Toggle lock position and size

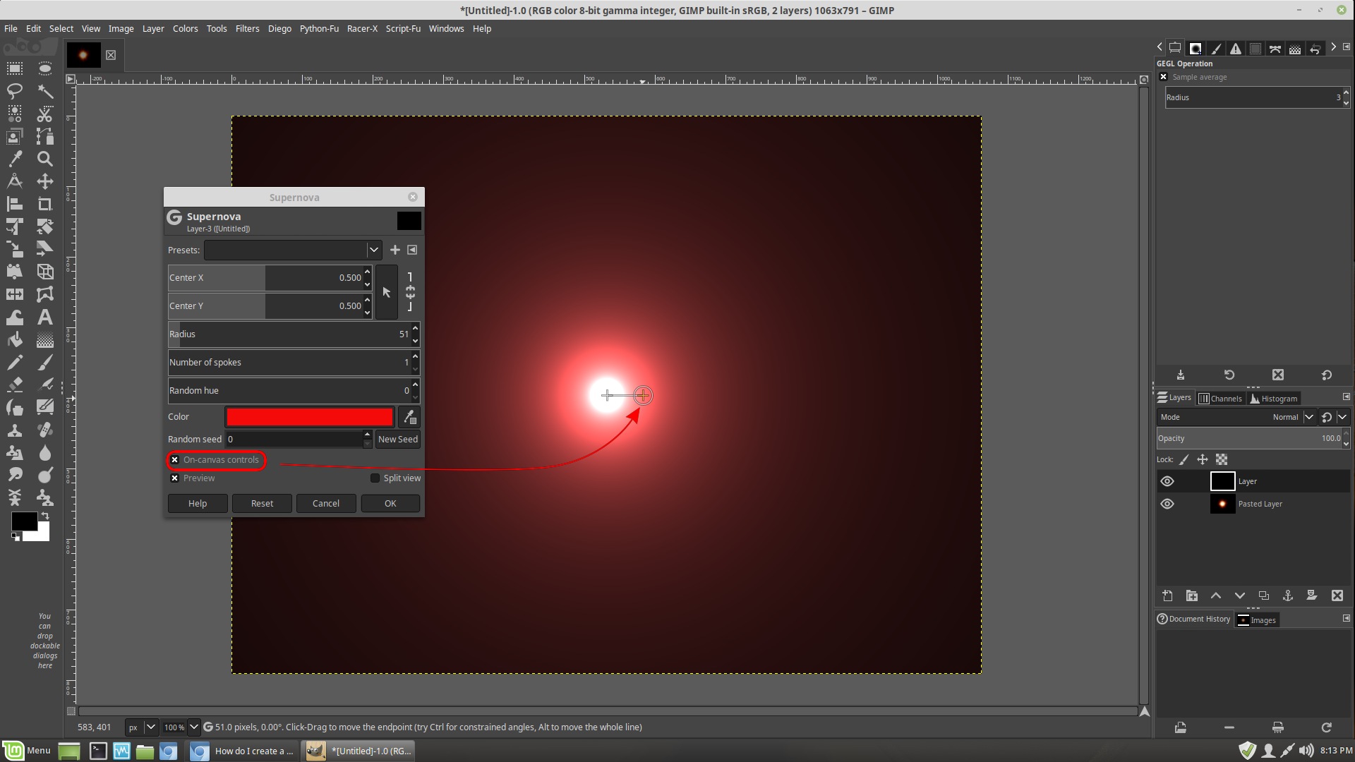pyautogui.click(x=1203, y=459)
